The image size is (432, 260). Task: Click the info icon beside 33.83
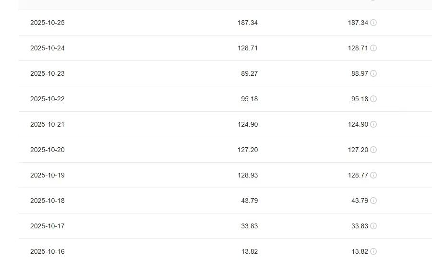pyautogui.click(x=373, y=226)
